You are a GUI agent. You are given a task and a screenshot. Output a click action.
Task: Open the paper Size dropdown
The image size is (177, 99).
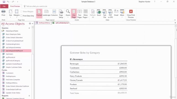click(x=11, y=14)
